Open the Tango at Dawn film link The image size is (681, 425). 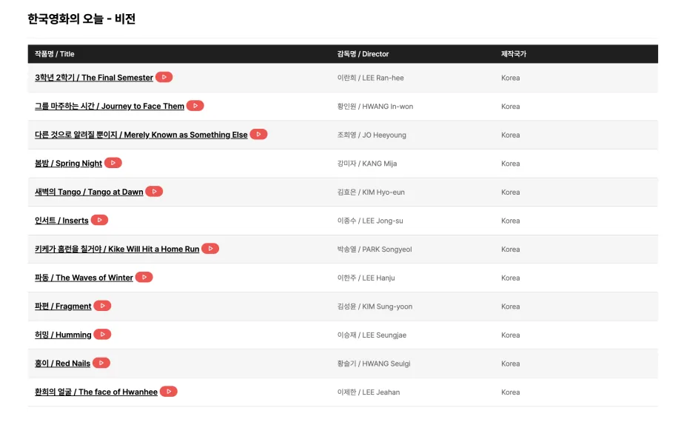[x=89, y=192]
